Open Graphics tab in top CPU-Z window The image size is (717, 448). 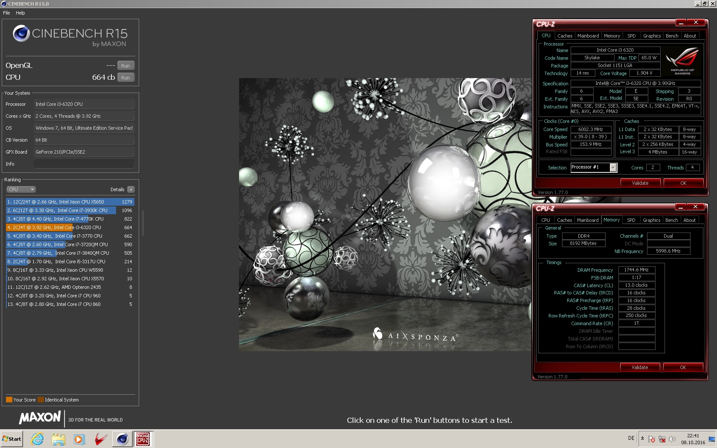[652, 36]
